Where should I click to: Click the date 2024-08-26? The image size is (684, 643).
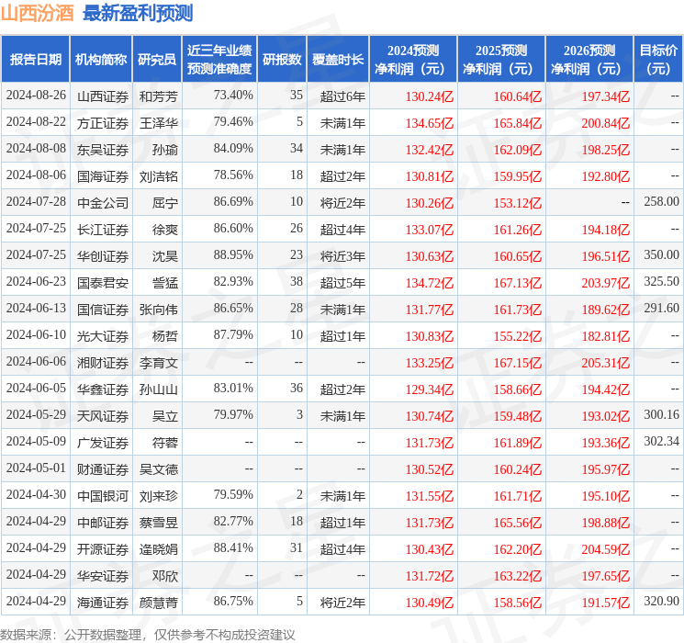click(x=36, y=95)
